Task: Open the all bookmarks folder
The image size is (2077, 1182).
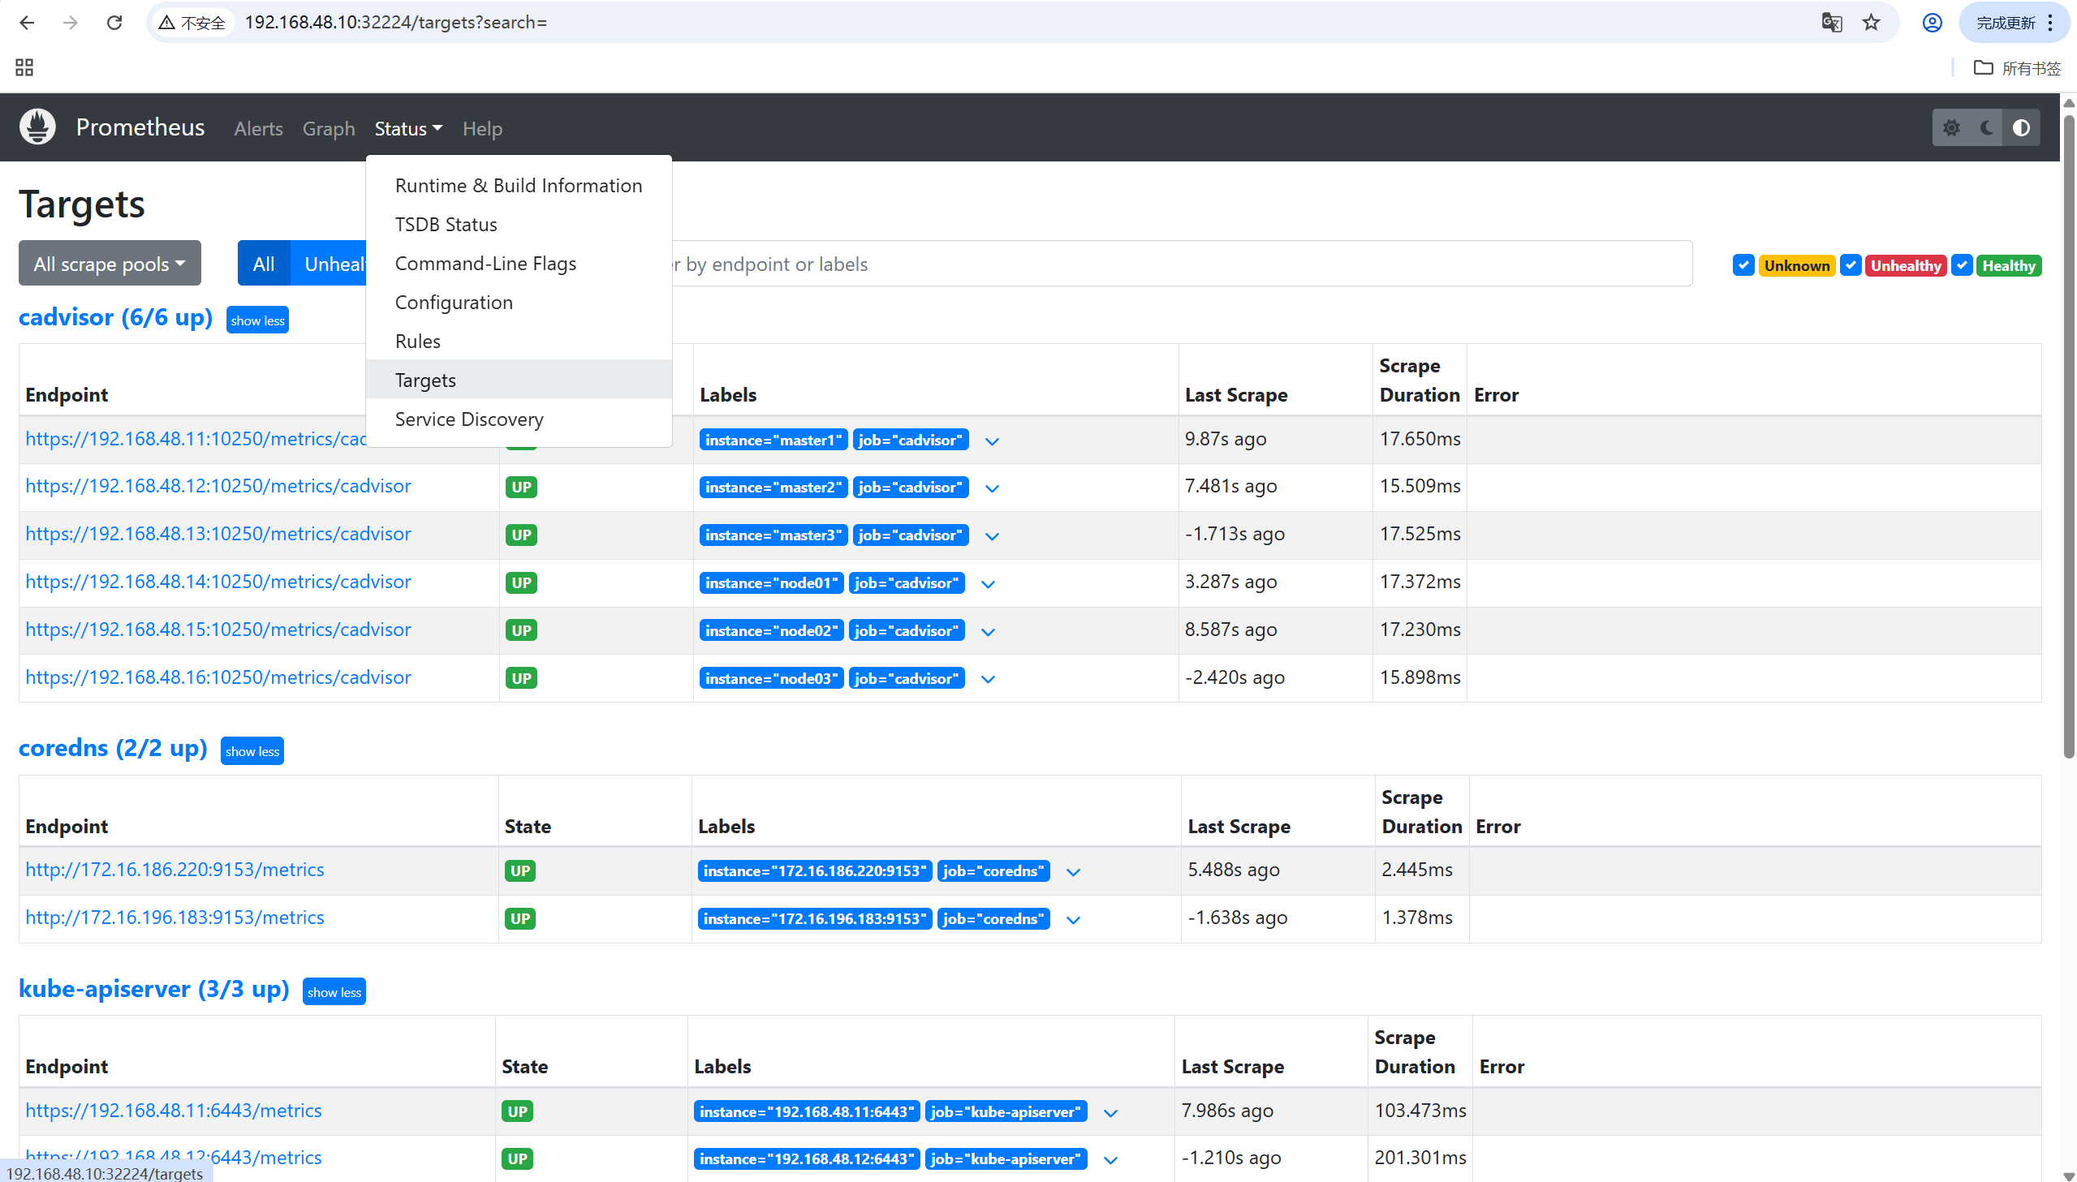Action: click(x=2017, y=68)
